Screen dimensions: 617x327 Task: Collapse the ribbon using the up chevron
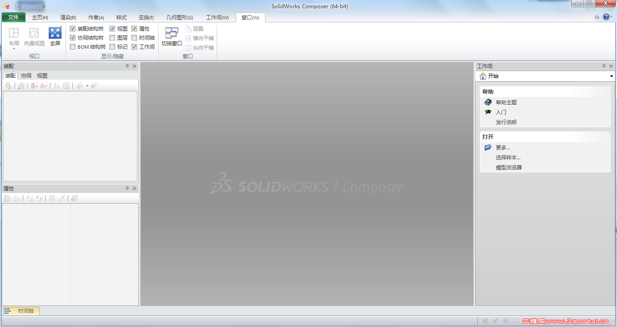pyautogui.click(x=597, y=17)
